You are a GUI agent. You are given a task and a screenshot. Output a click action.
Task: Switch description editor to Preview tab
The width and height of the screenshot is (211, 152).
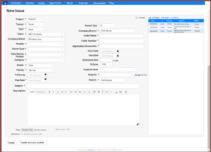tap(41, 92)
